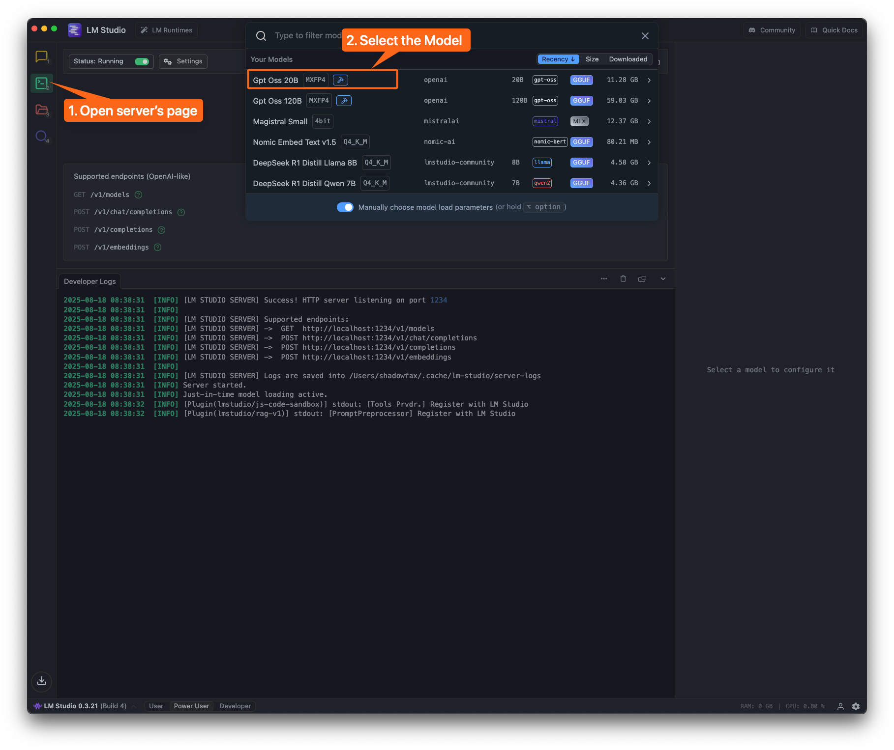Viewport: 894px width, 750px height.
Task: Clear developer logs with trash icon
Action: 623,278
